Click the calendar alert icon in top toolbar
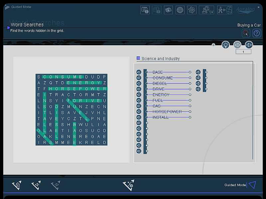This screenshot has height=199, width=266. (145, 10)
